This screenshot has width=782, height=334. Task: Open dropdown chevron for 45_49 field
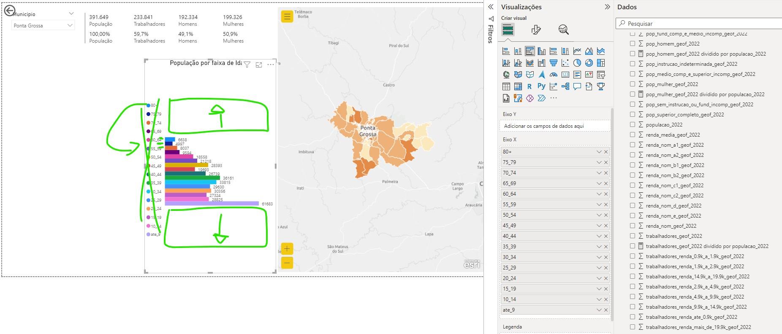[x=599, y=226]
